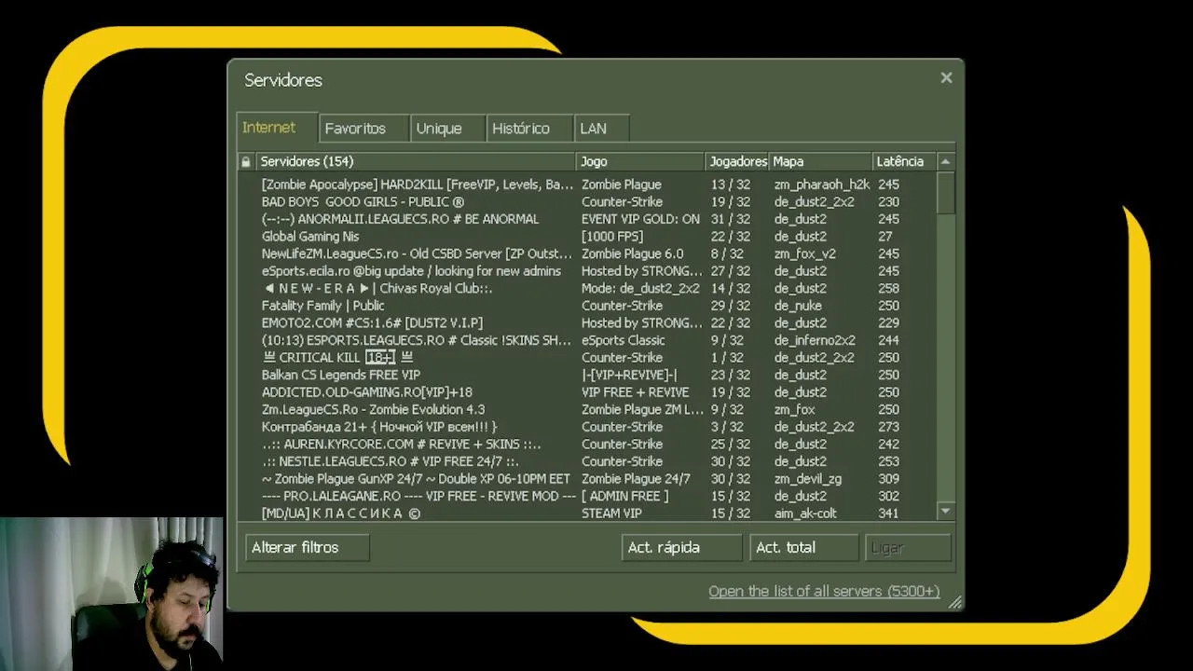Click the Zombie Plague 6.0 game cell
1193x671 pixels.
(x=632, y=253)
